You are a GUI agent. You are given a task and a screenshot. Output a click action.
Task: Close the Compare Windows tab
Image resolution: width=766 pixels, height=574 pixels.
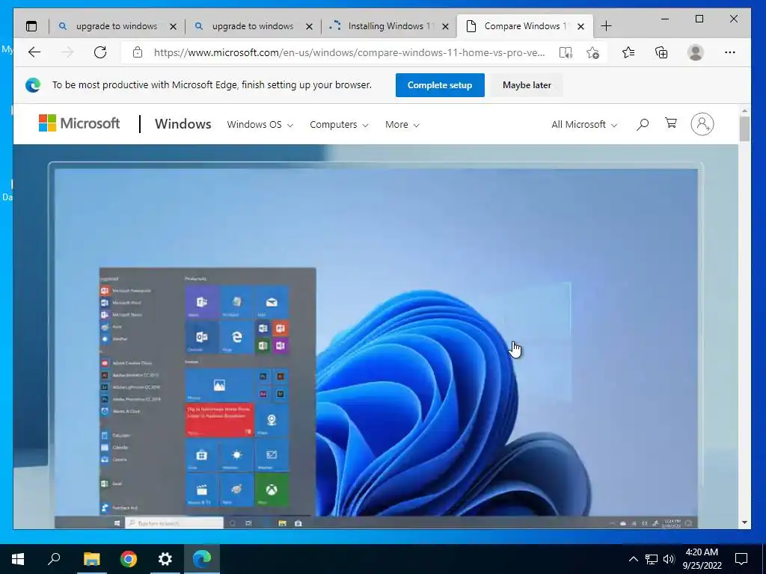tap(580, 26)
